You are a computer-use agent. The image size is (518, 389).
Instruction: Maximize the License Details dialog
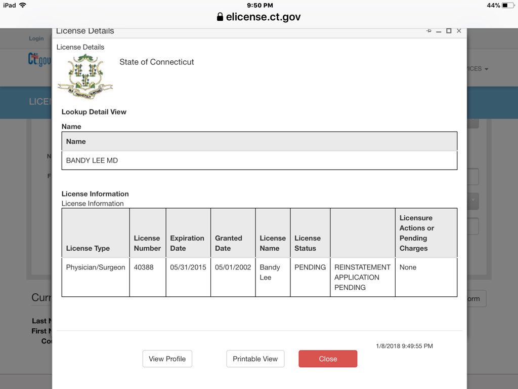coord(449,31)
